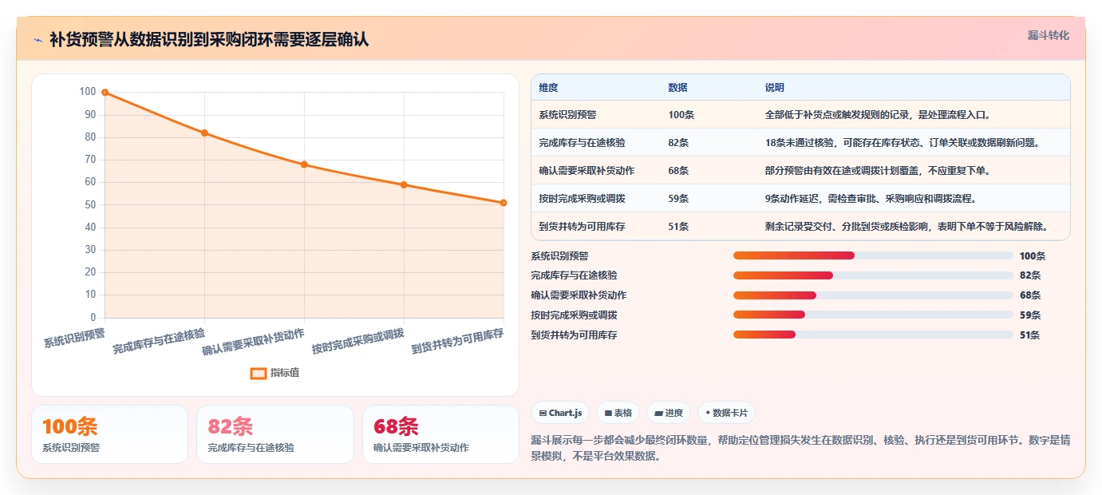Select table cell 确认需要采取补货动作
This screenshot has width=1102, height=495.
[x=587, y=171]
